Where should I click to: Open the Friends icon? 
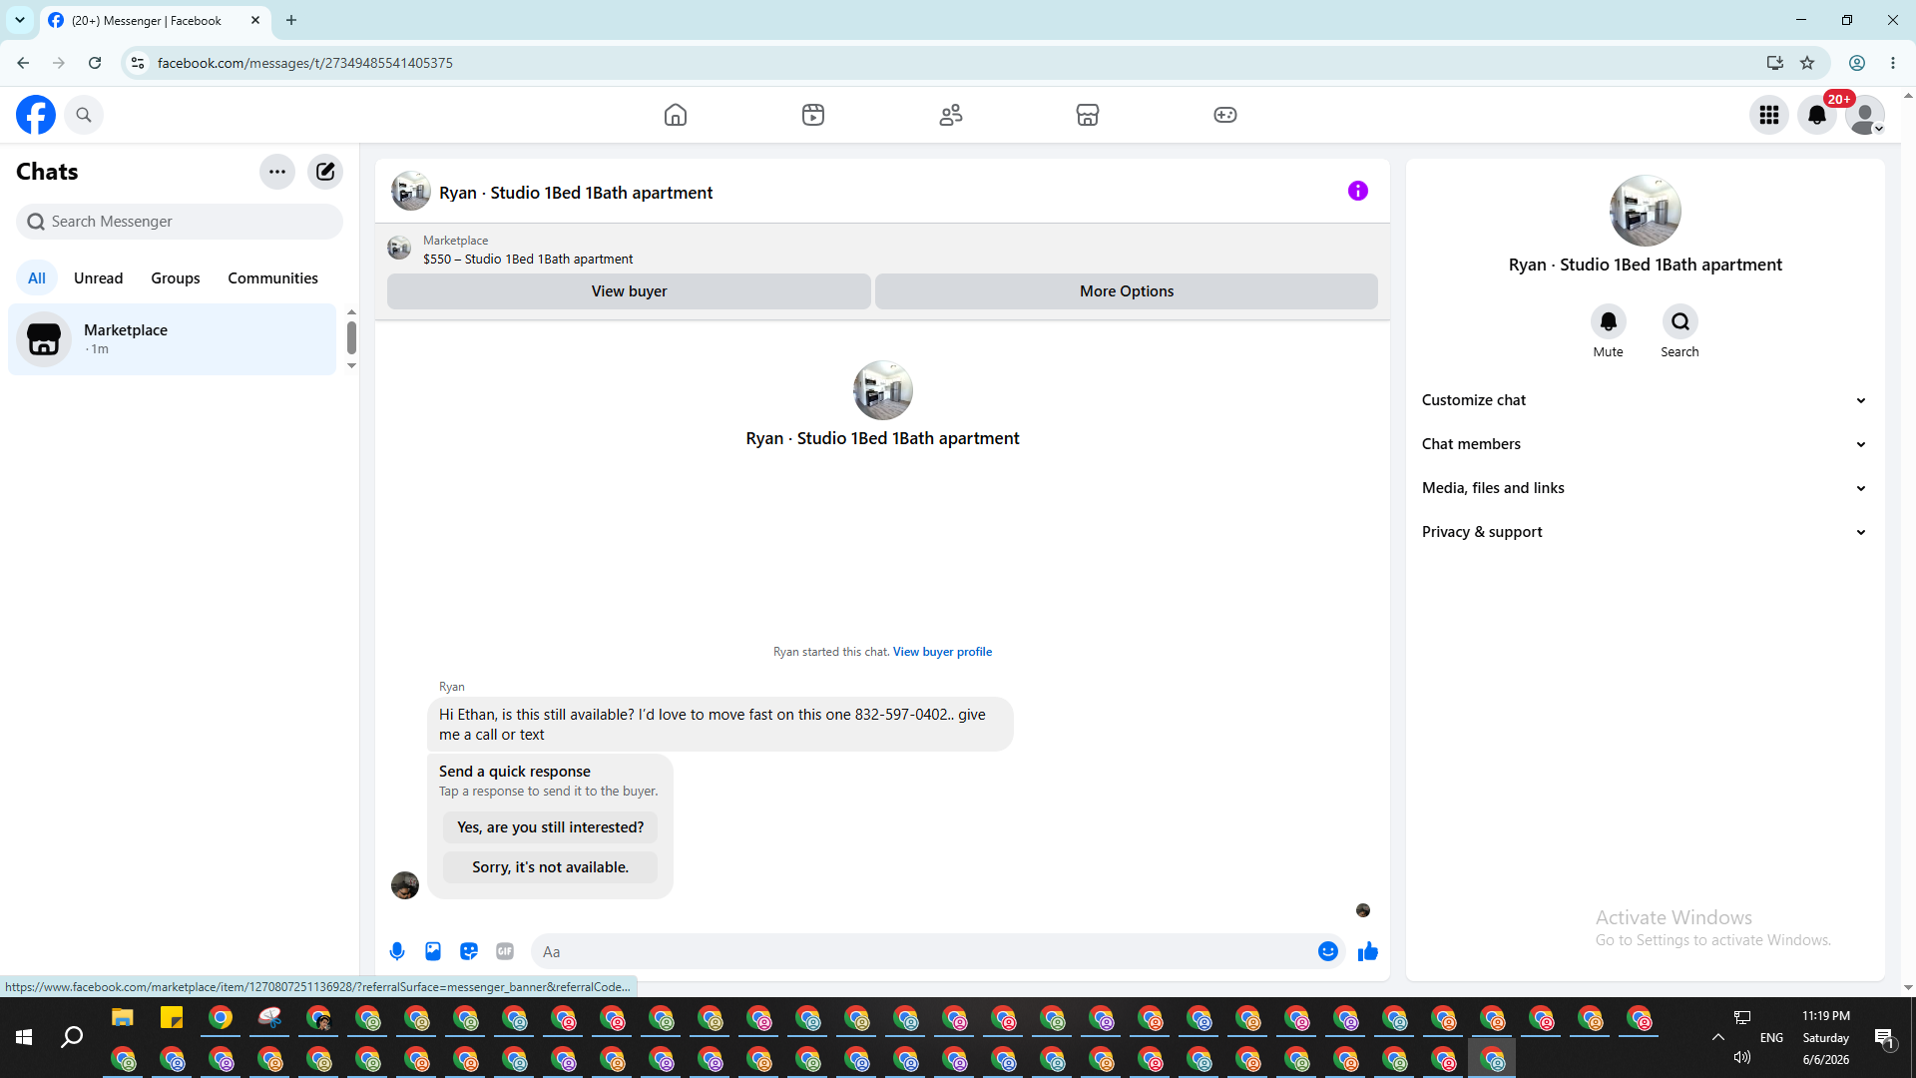point(951,115)
